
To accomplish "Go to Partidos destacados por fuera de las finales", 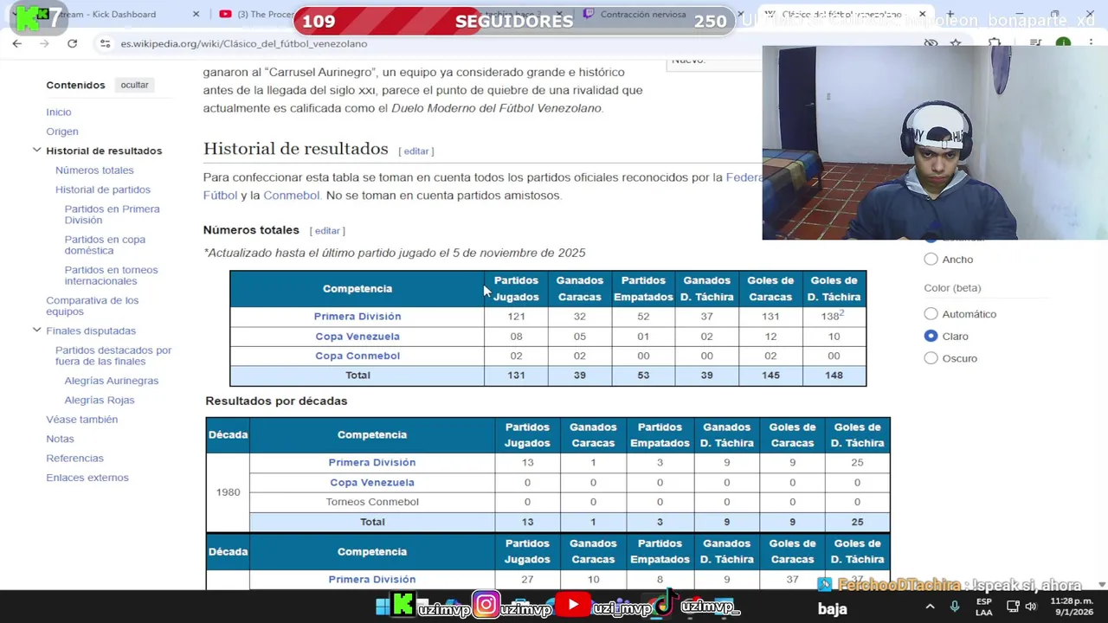I will [x=113, y=356].
